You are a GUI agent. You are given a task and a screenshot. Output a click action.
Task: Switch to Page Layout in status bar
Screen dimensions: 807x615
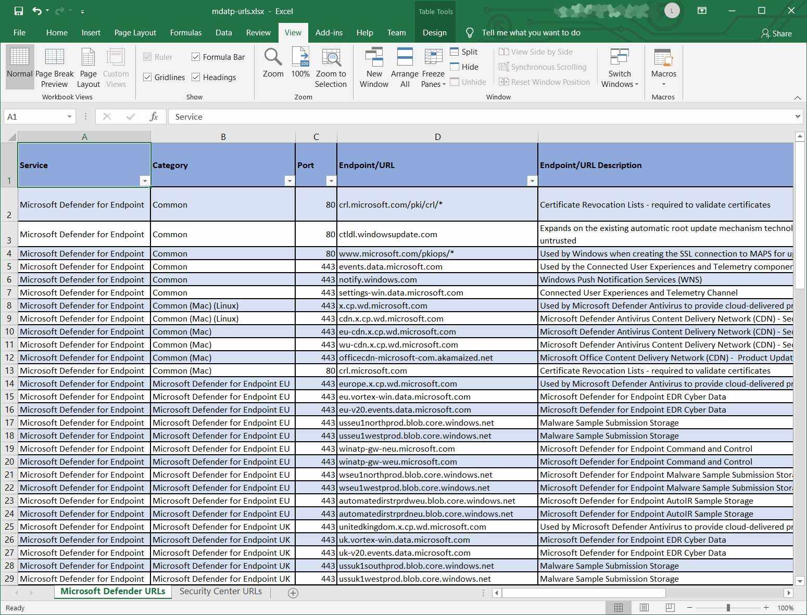644,608
